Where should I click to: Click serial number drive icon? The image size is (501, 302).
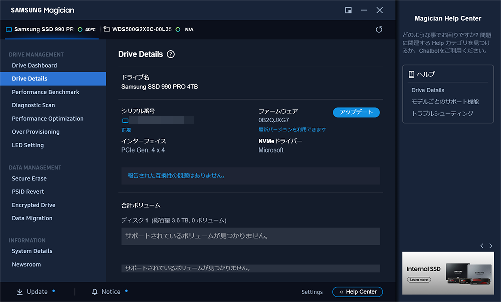pyautogui.click(x=125, y=120)
